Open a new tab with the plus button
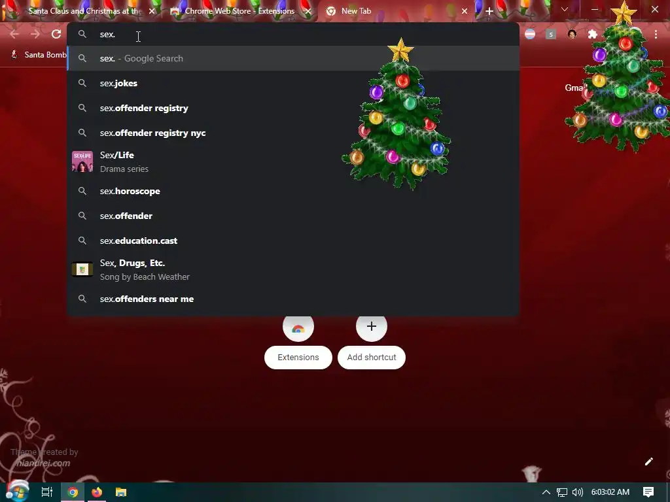The height and width of the screenshot is (502, 670). coord(489,11)
